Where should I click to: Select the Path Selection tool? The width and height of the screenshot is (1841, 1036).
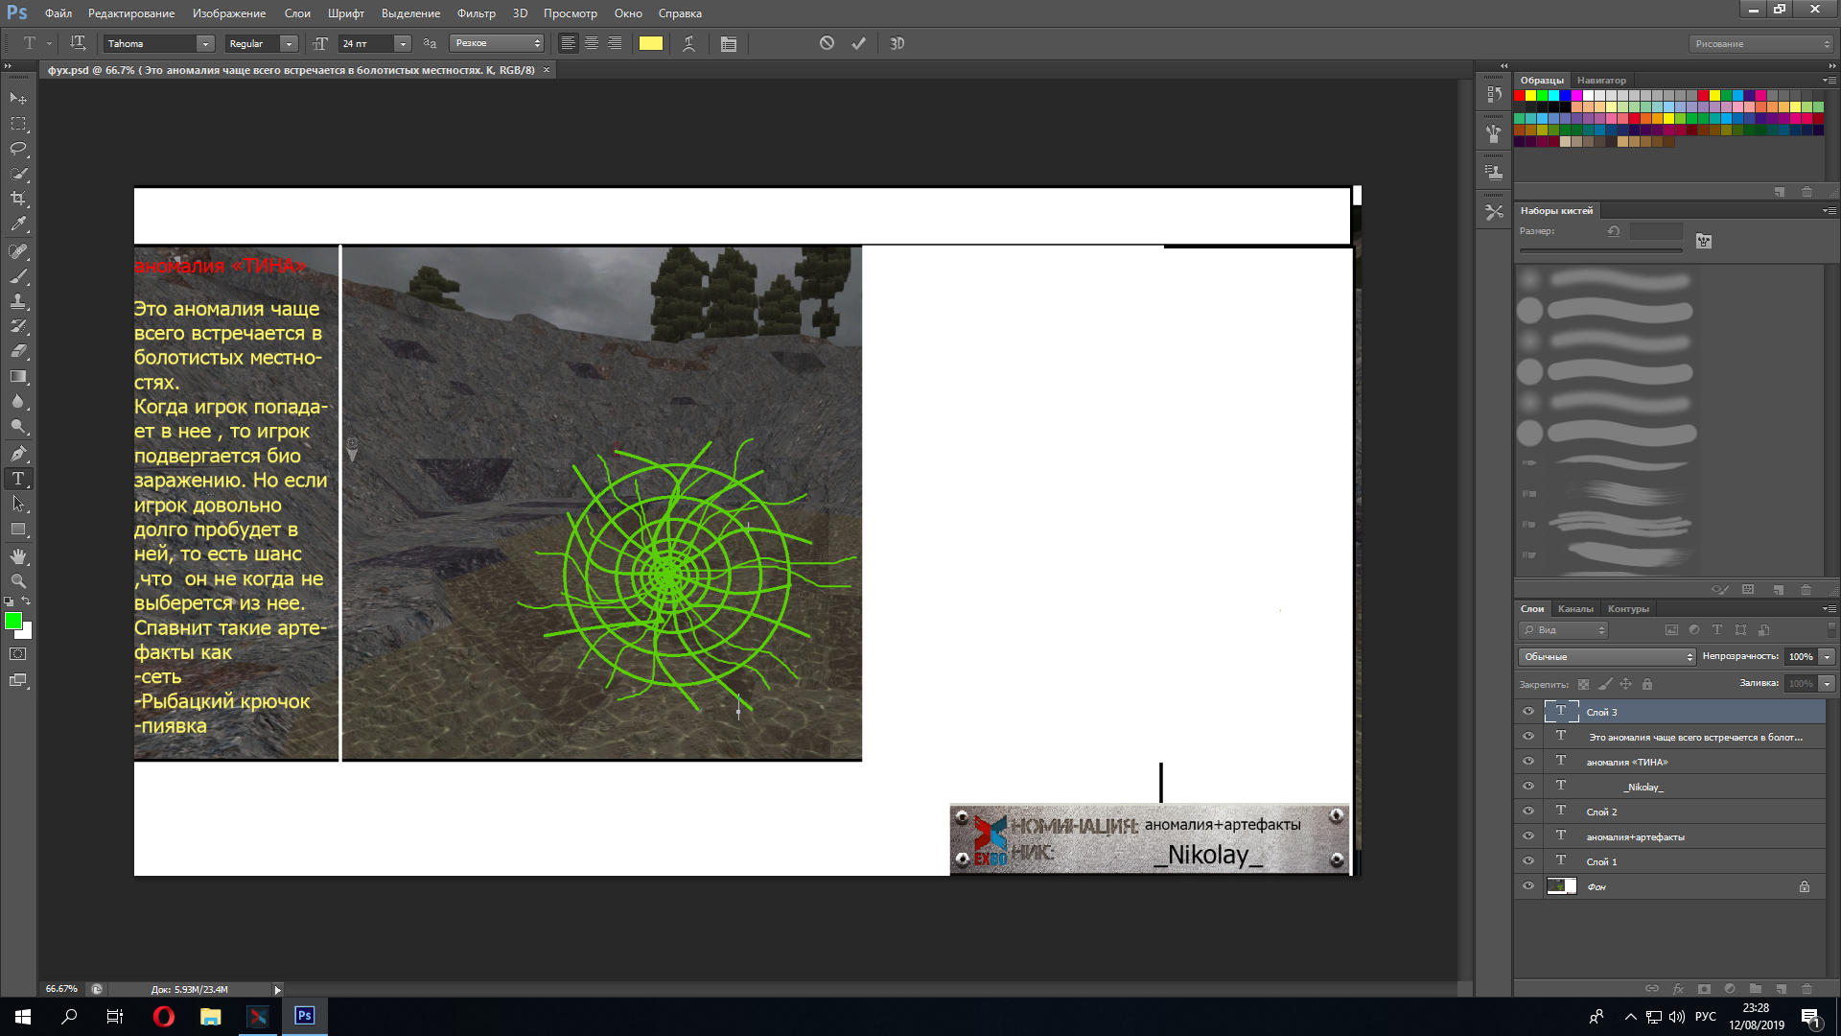click(x=18, y=504)
